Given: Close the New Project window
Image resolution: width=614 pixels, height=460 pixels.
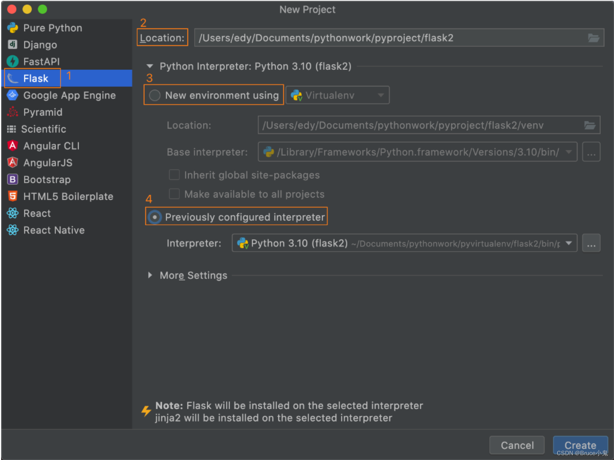Looking at the screenshot, I should point(12,9).
